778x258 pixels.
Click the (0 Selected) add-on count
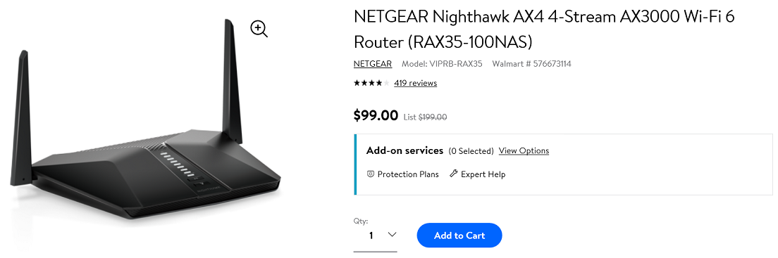pyautogui.click(x=471, y=151)
